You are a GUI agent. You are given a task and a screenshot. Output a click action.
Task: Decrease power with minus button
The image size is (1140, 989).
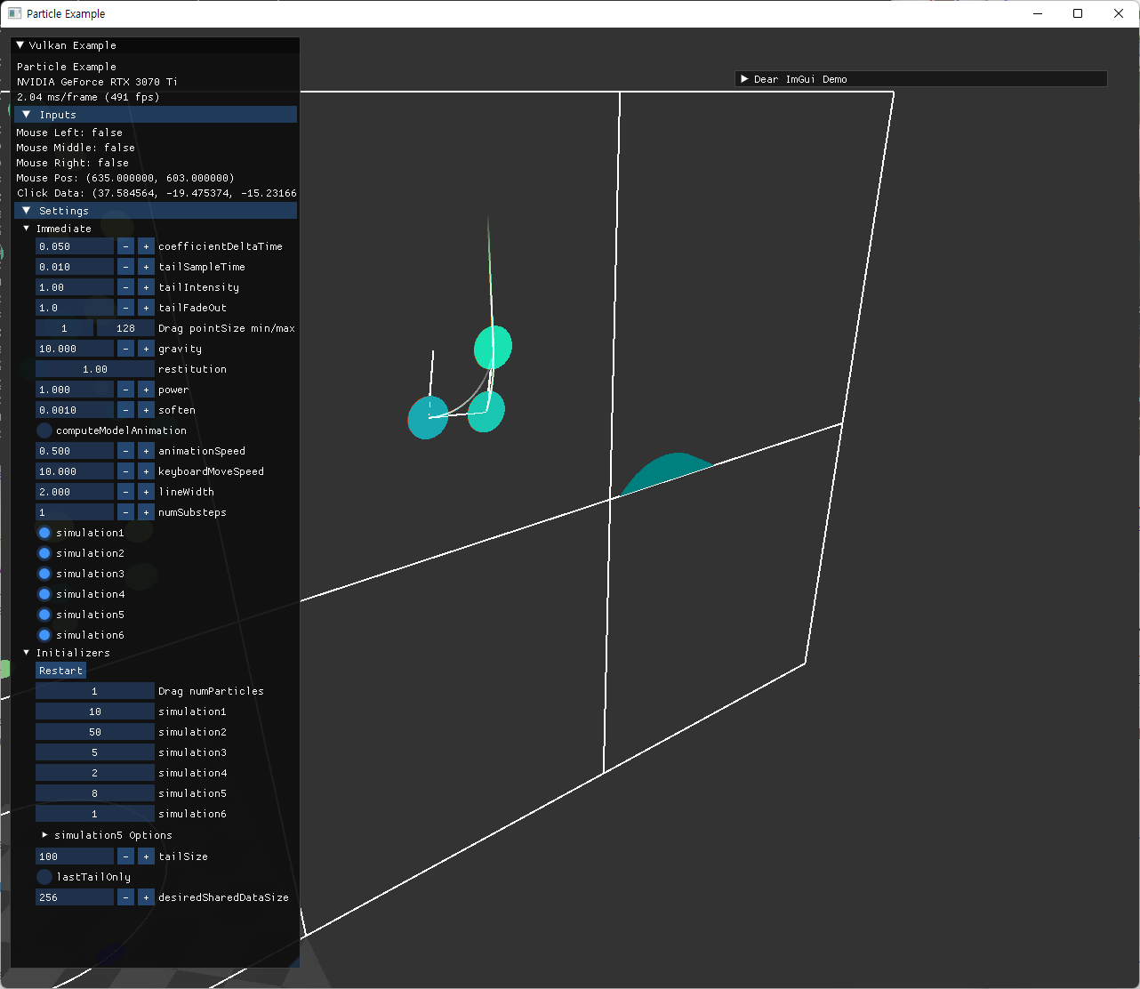pyautogui.click(x=125, y=390)
